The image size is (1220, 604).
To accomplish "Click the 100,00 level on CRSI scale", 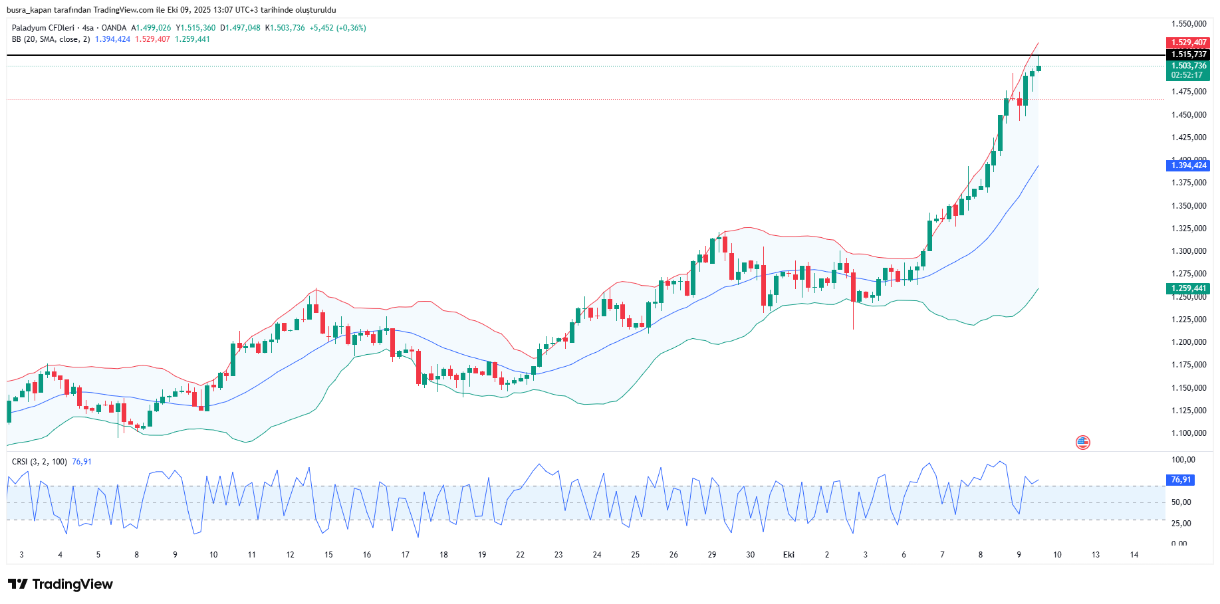I will (x=1183, y=460).
